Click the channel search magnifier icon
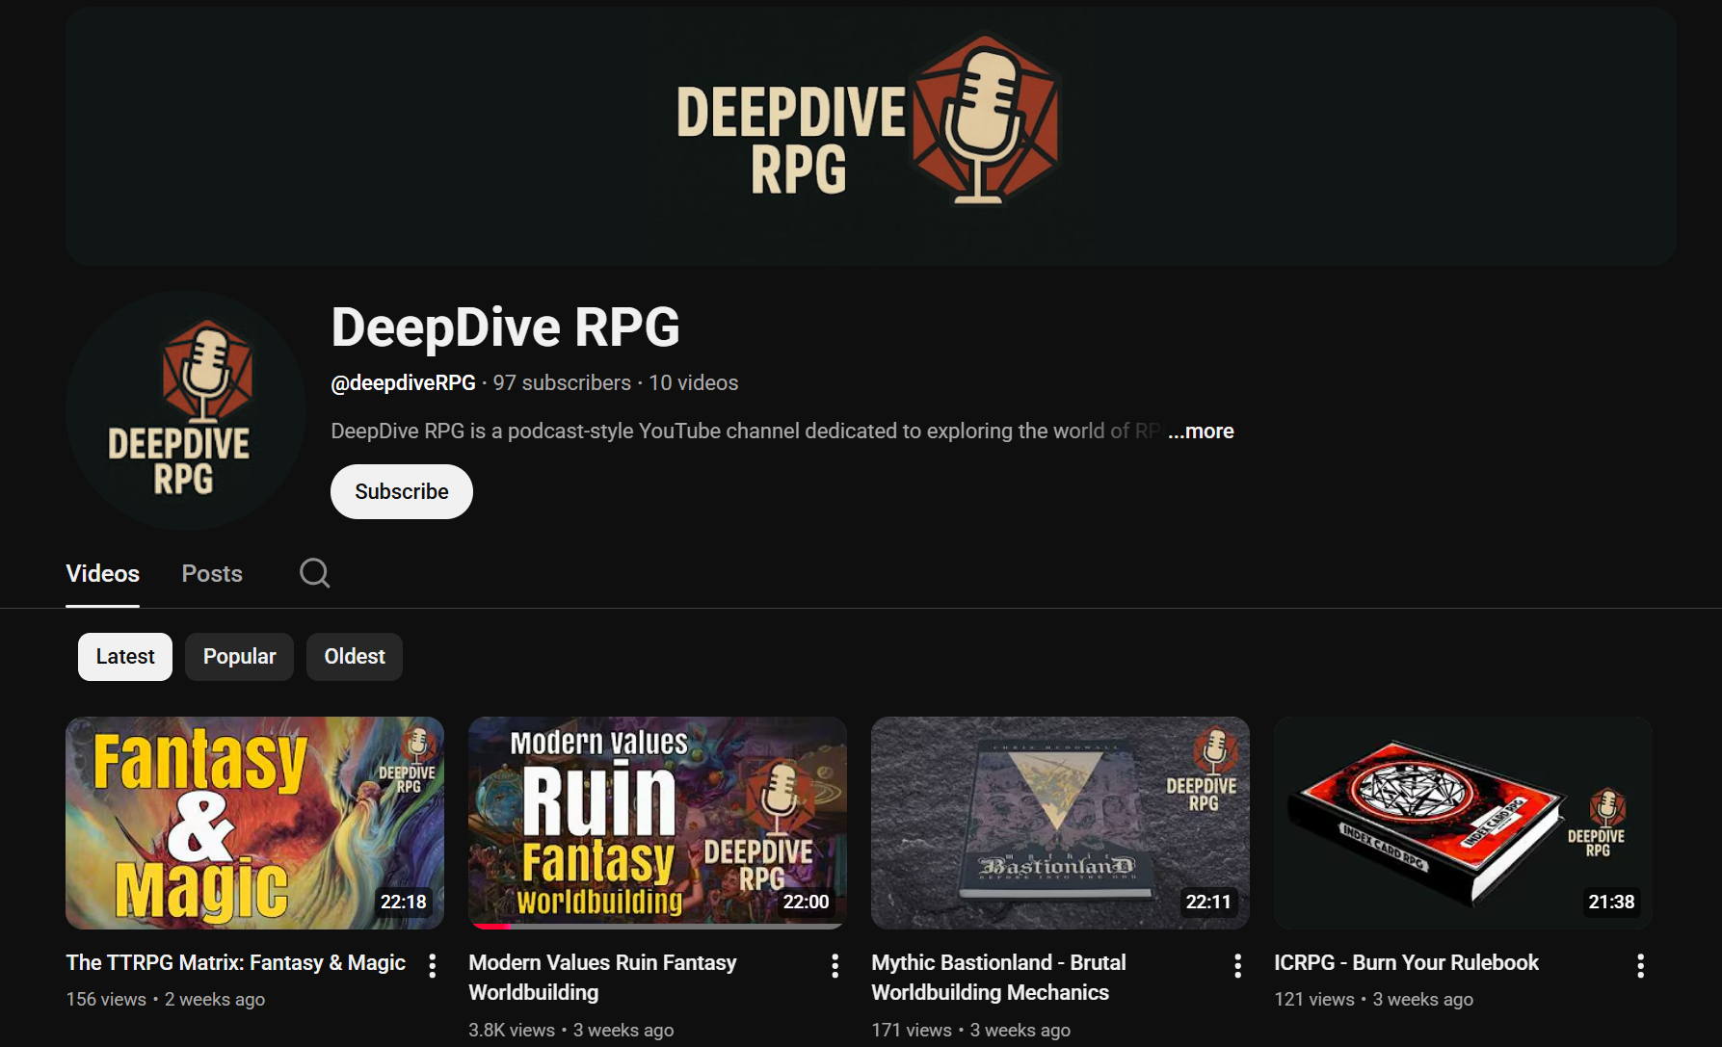The width and height of the screenshot is (1722, 1047). point(314,573)
